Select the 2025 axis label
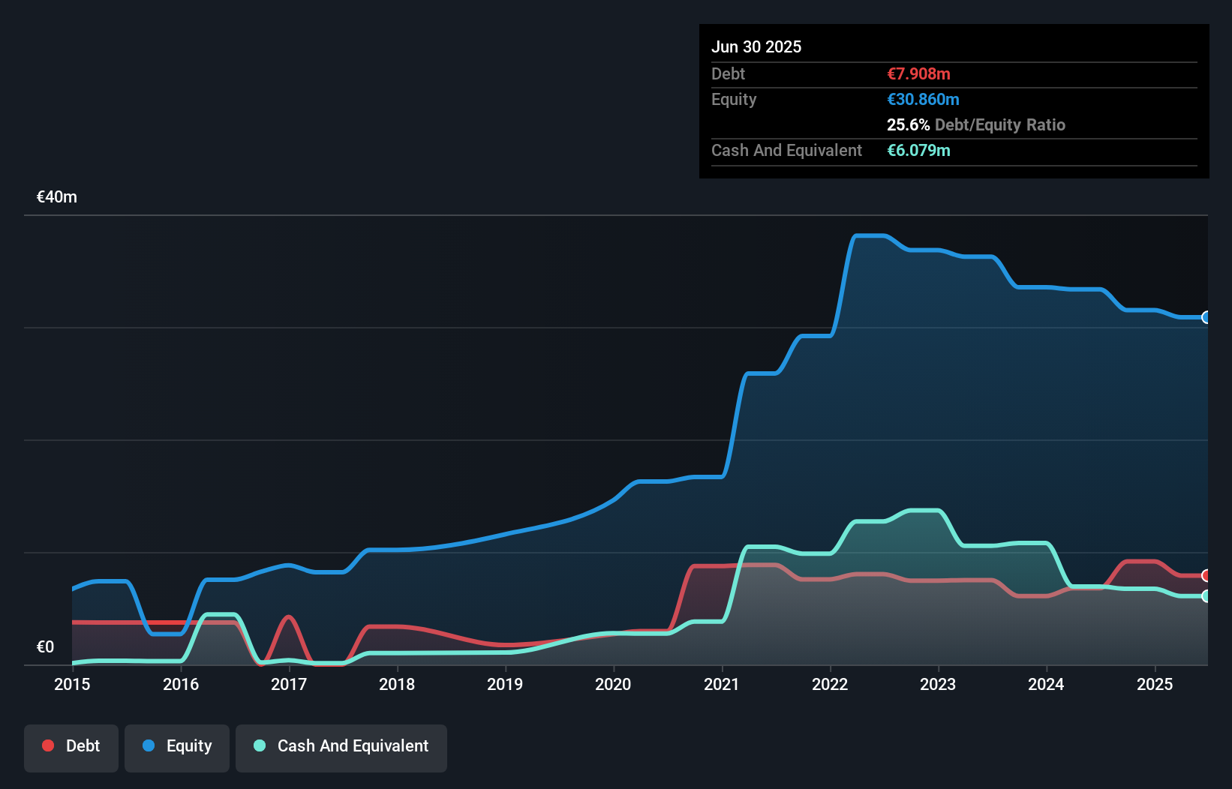Image resolution: width=1232 pixels, height=789 pixels. click(x=1155, y=684)
